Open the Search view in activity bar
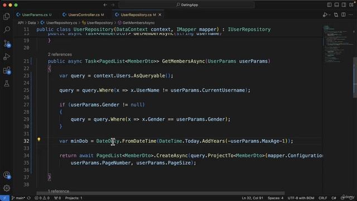Screen dimensions: 357x201 pos(7,30)
